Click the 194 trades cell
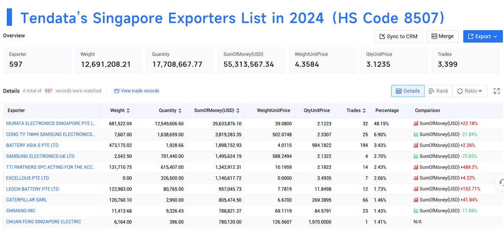 tap(364, 145)
